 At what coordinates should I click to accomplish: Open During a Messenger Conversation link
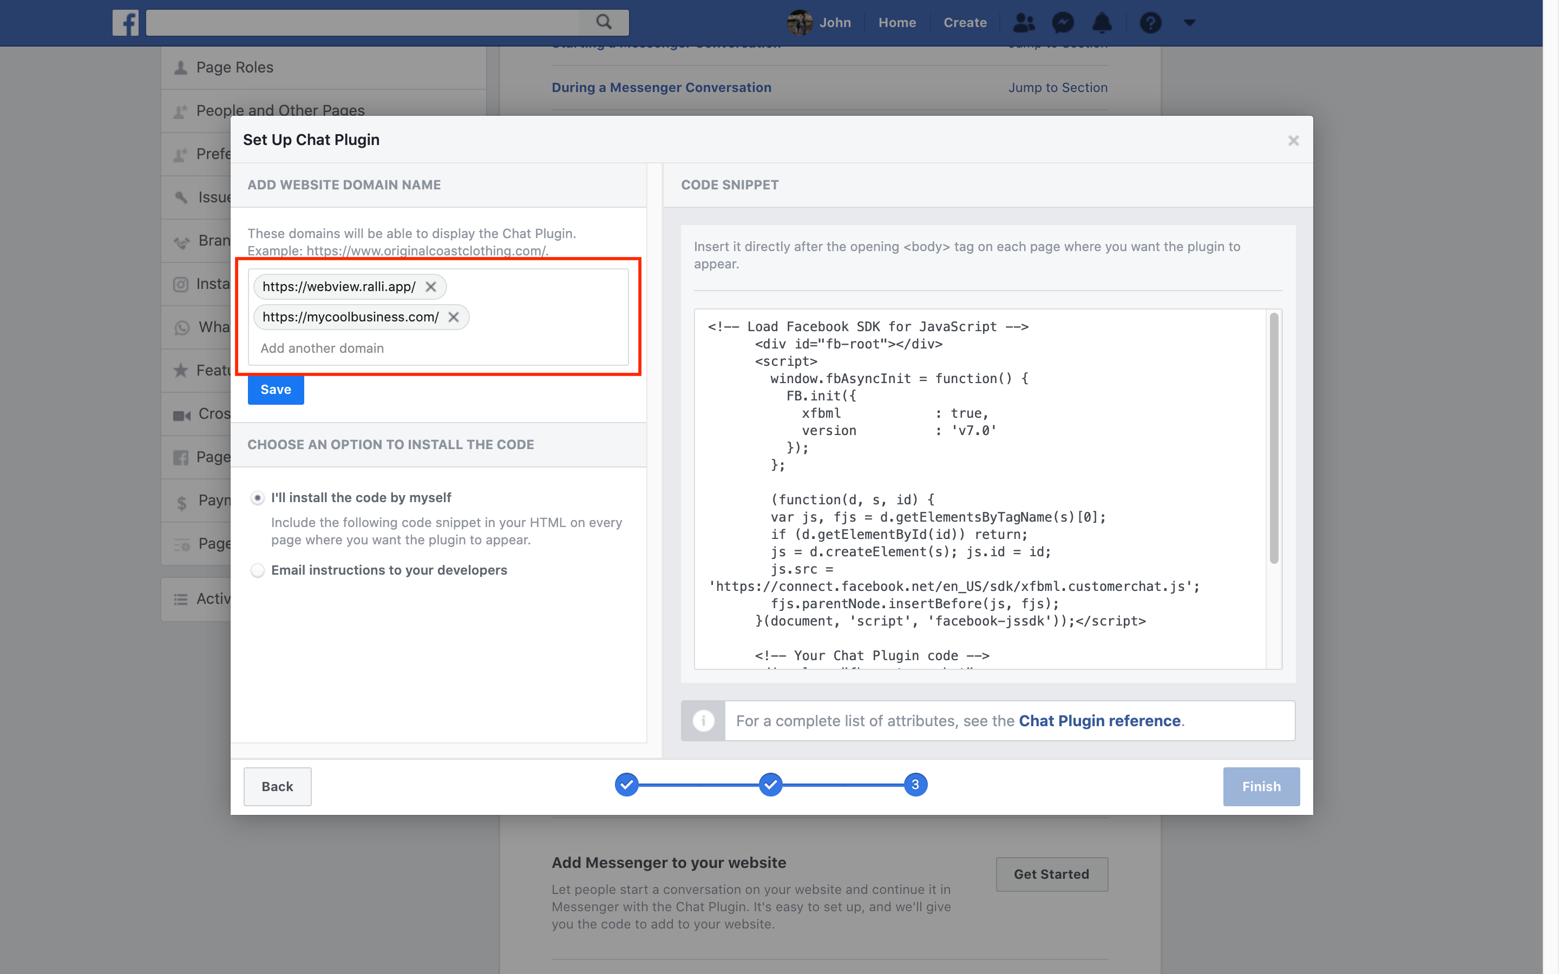[661, 88]
